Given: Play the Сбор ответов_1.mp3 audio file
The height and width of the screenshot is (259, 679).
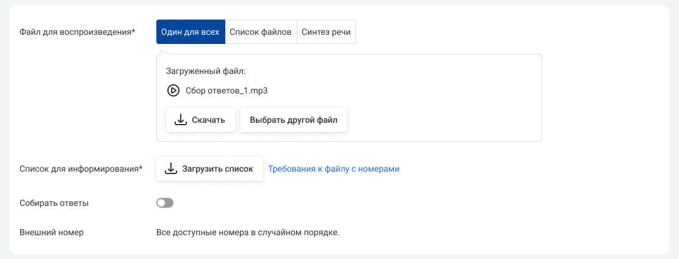Looking at the screenshot, I should coord(173,90).
